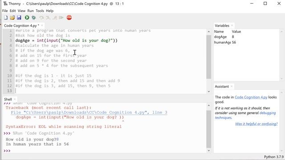This screenshot has height=160, width=285.
Task: Open the Run menu
Action: 31,11
